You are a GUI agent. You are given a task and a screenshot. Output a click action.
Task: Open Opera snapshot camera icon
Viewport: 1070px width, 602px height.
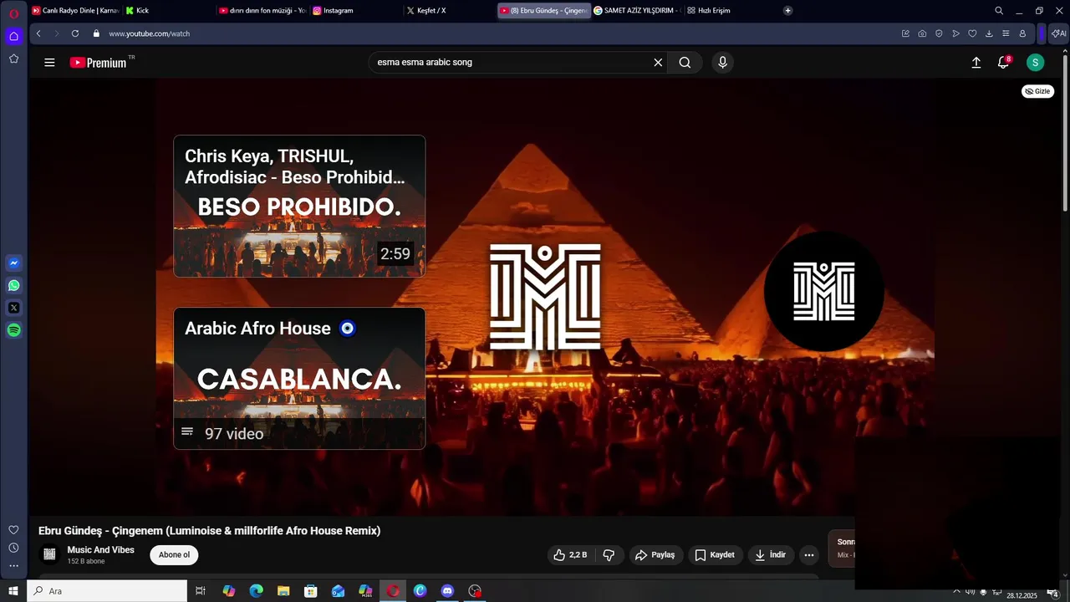[922, 33]
